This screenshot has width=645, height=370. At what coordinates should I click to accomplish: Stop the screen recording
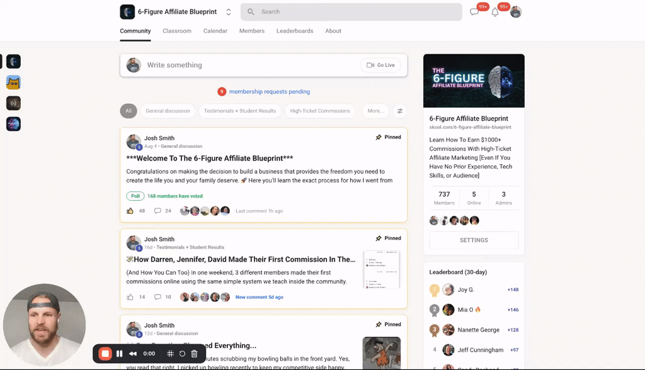tap(105, 354)
